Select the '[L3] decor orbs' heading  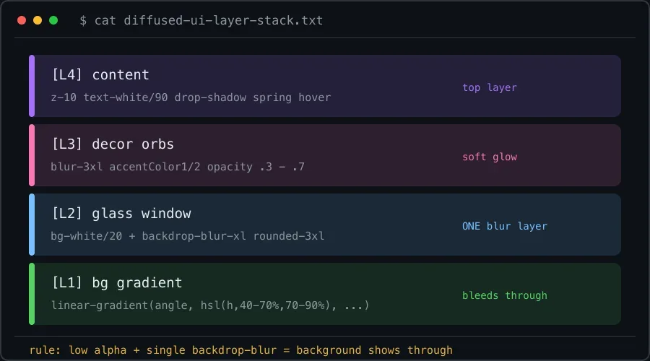tap(113, 144)
